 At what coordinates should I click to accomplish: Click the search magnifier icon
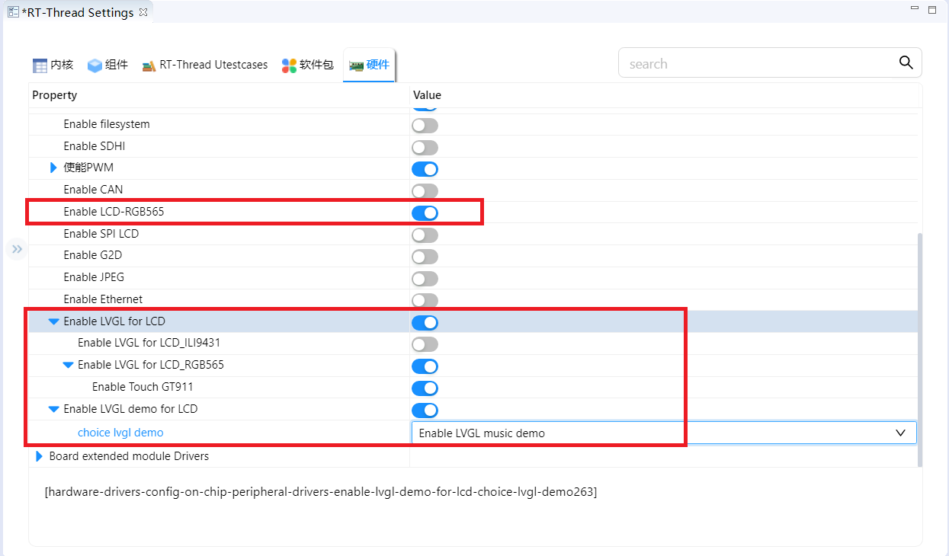click(x=906, y=63)
